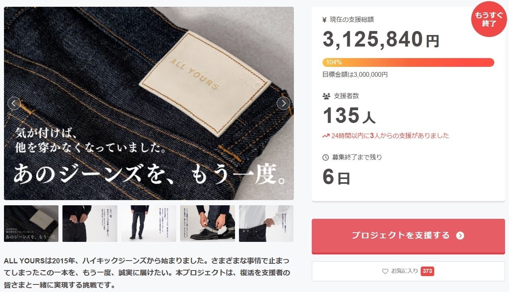
Task: Click the arrow icon in プロジェクトを支援する button
Action: (x=460, y=236)
